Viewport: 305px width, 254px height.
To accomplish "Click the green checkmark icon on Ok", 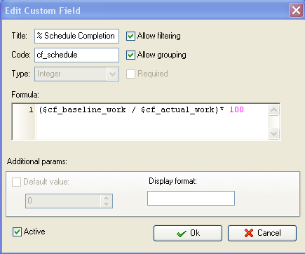I will 182,233.
